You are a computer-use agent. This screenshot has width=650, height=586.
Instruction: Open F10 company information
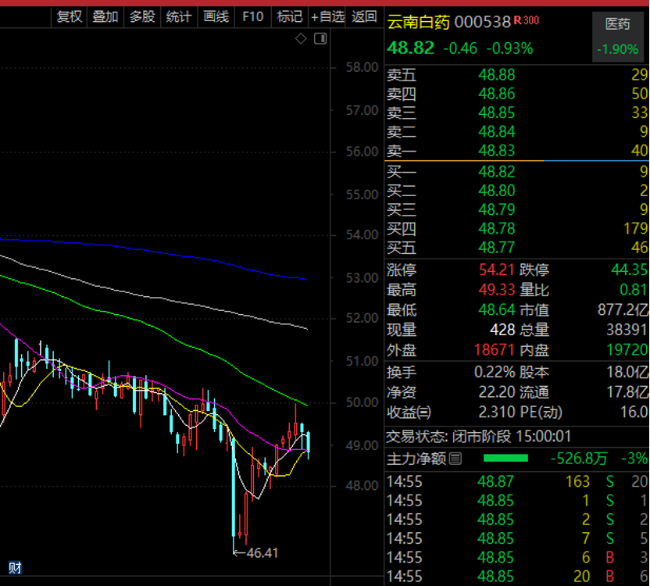click(x=253, y=17)
